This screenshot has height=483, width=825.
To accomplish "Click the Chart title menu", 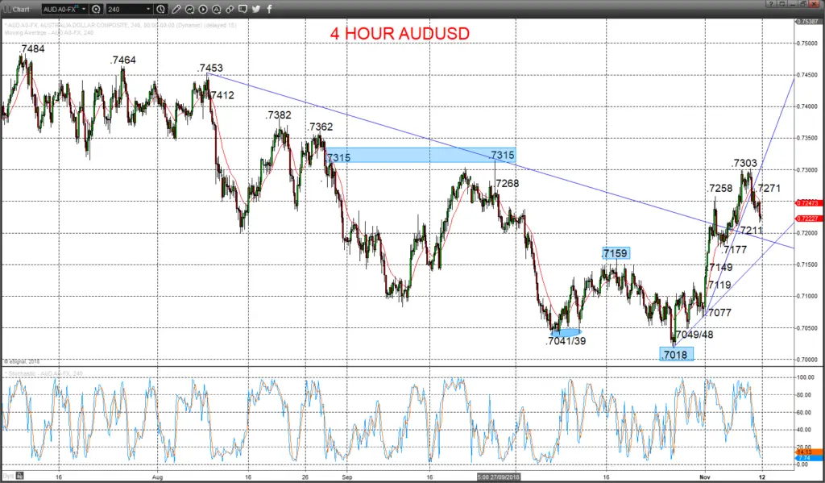I will tap(18, 9).
